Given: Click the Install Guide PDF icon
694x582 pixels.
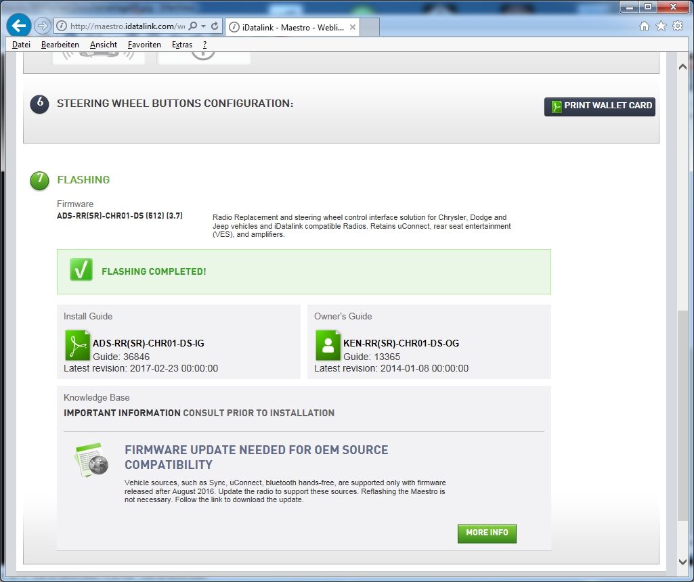Looking at the screenshot, I should [x=77, y=345].
